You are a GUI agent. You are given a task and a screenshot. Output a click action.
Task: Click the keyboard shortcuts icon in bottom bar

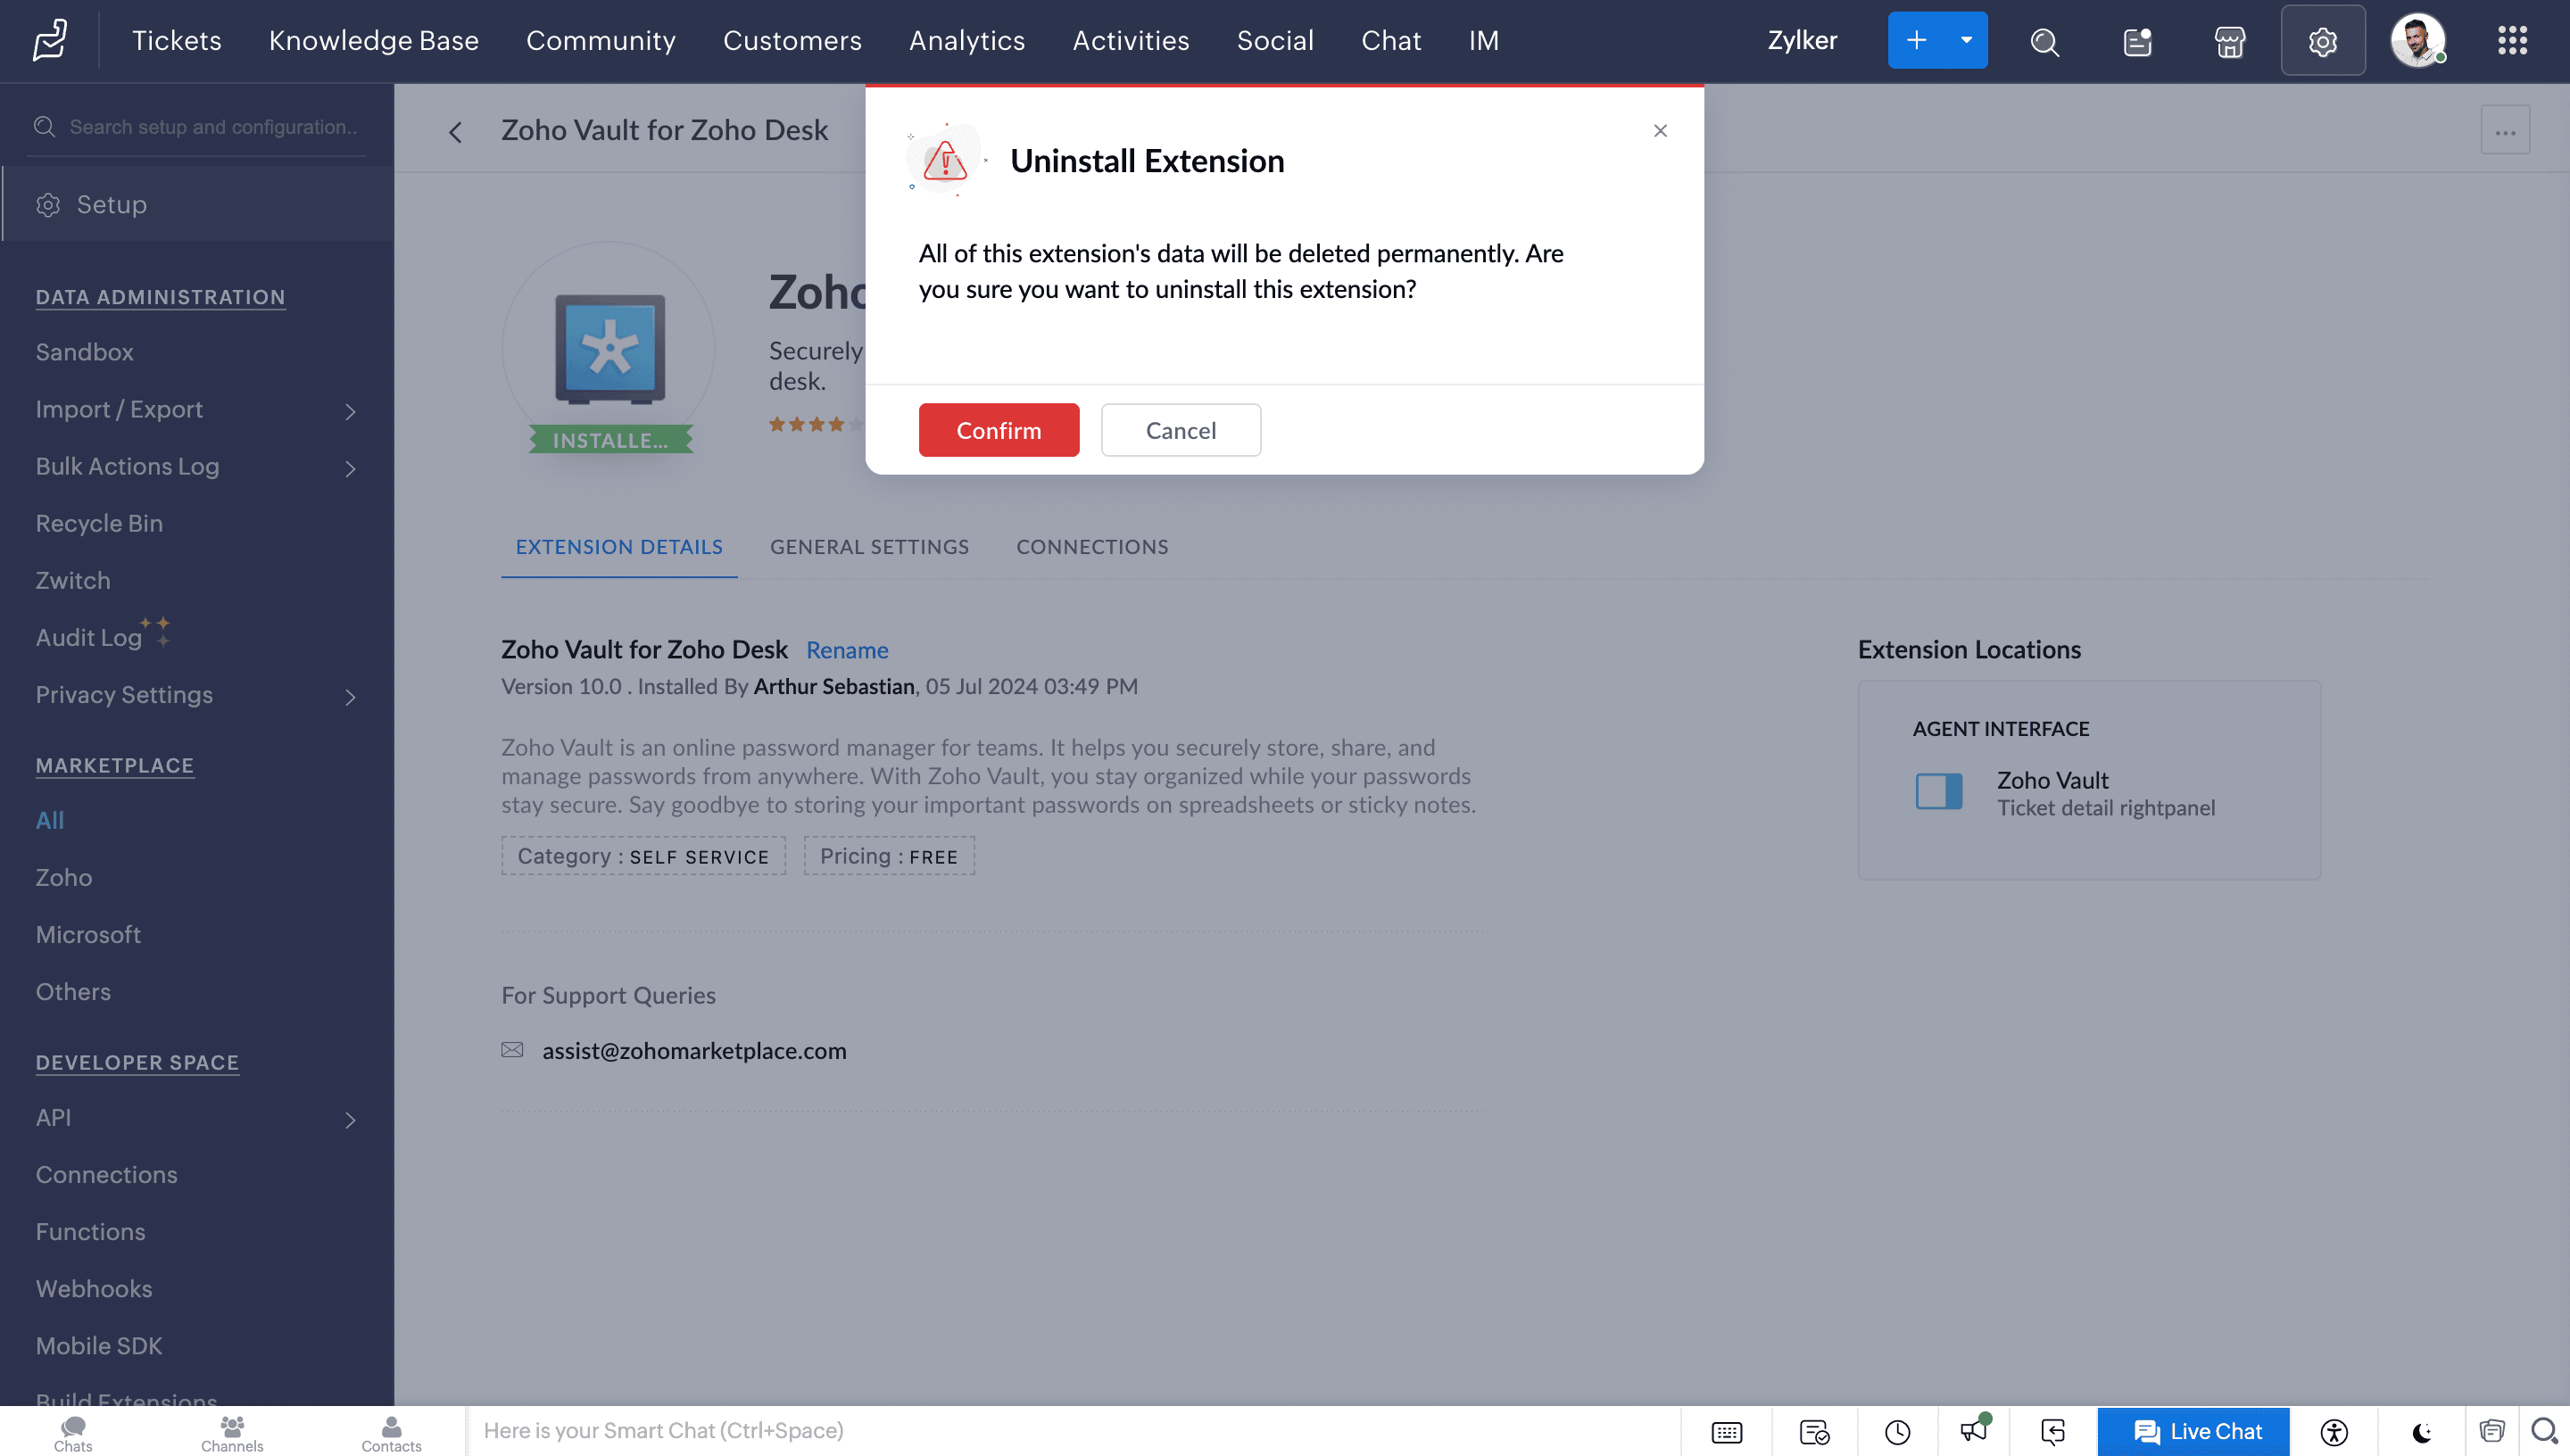tap(1726, 1432)
